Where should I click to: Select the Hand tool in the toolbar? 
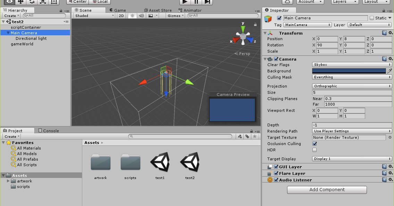click(9, 2)
